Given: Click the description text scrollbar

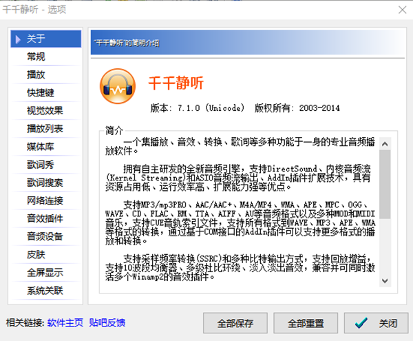Looking at the screenshot, I should 385,207.
